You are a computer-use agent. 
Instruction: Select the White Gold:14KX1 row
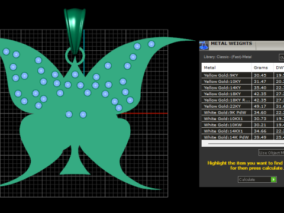(x=243, y=131)
